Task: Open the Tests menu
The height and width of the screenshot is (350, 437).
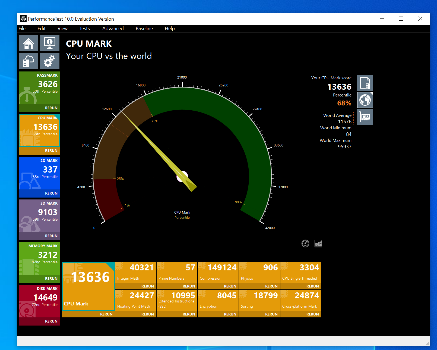Action: click(x=85, y=29)
